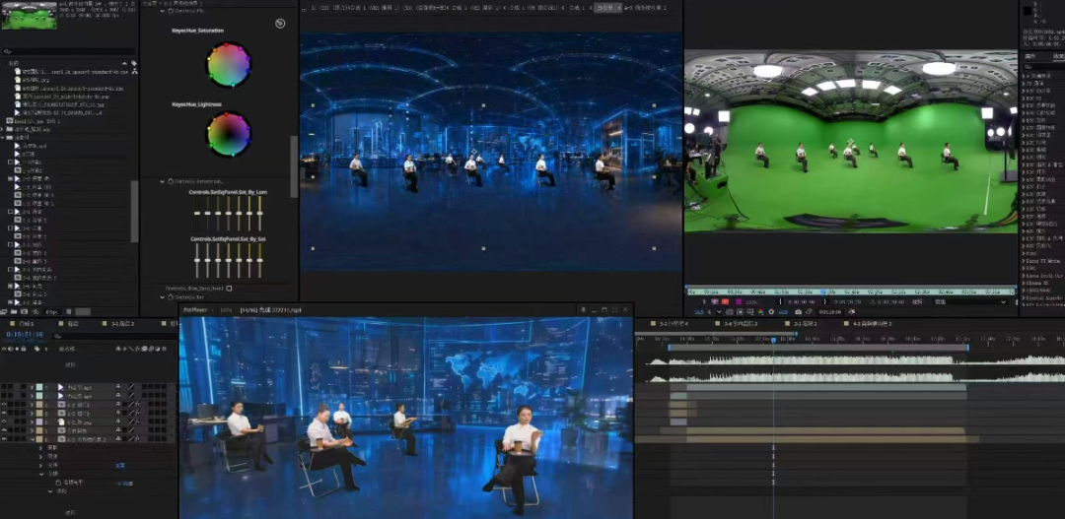
Task: Switch to the 3-1 timeline tab
Action: point(122,324)
